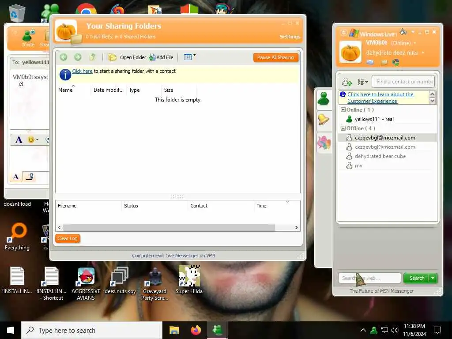
Task: Click the Status log column header
Action: click(x=154, y=206)
